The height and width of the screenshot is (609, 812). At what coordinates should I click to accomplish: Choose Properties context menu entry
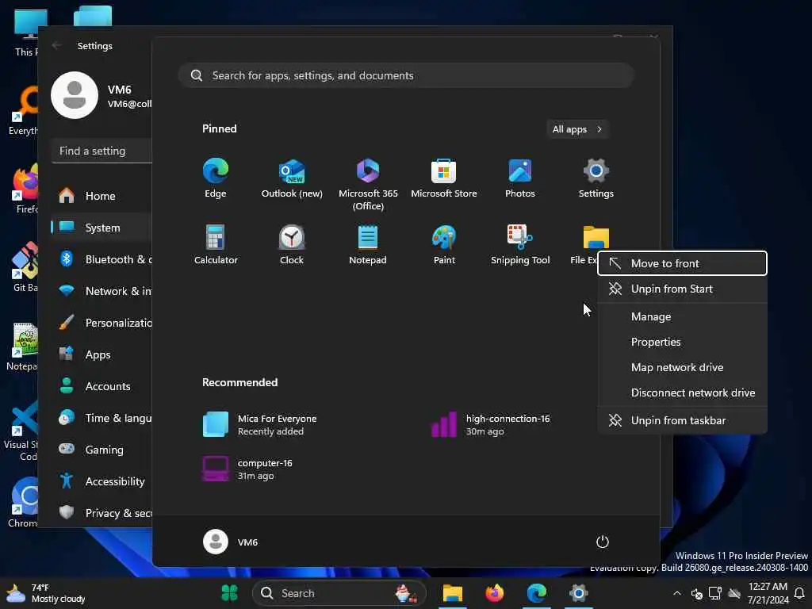[682, 342]
